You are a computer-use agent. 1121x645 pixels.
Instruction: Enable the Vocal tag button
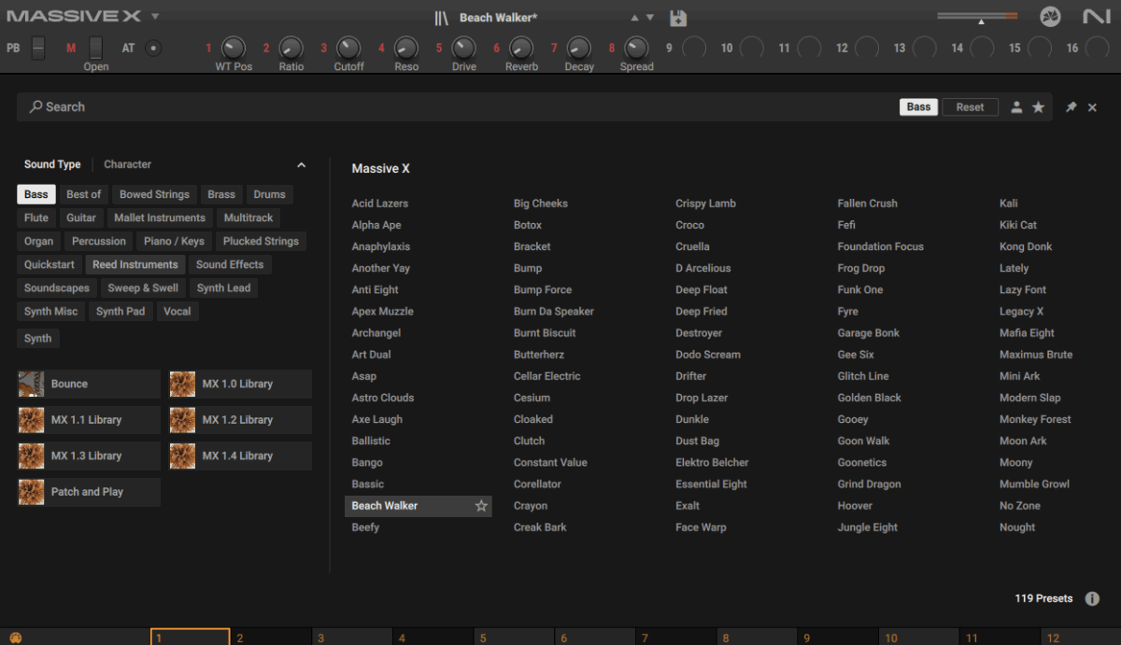[x=177, y=311]
